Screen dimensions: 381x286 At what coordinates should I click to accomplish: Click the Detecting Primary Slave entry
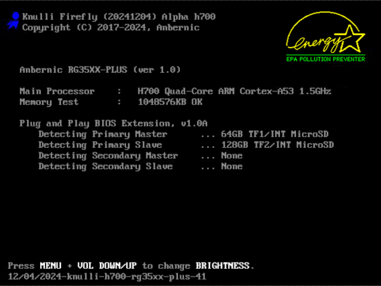point(100,145)
